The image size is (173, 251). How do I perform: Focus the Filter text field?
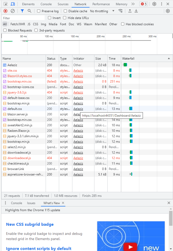(x=23, y=18)
